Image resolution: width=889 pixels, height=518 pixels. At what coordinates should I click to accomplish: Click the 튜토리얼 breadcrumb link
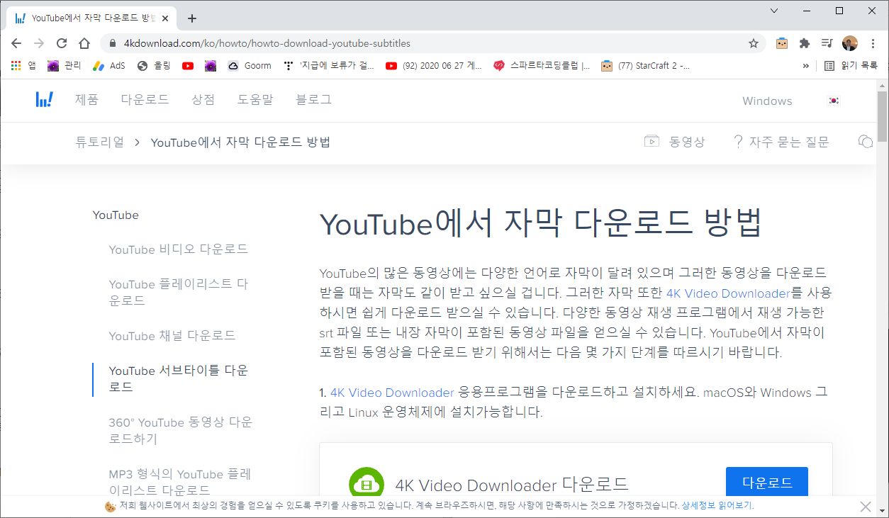coord(99,142)
